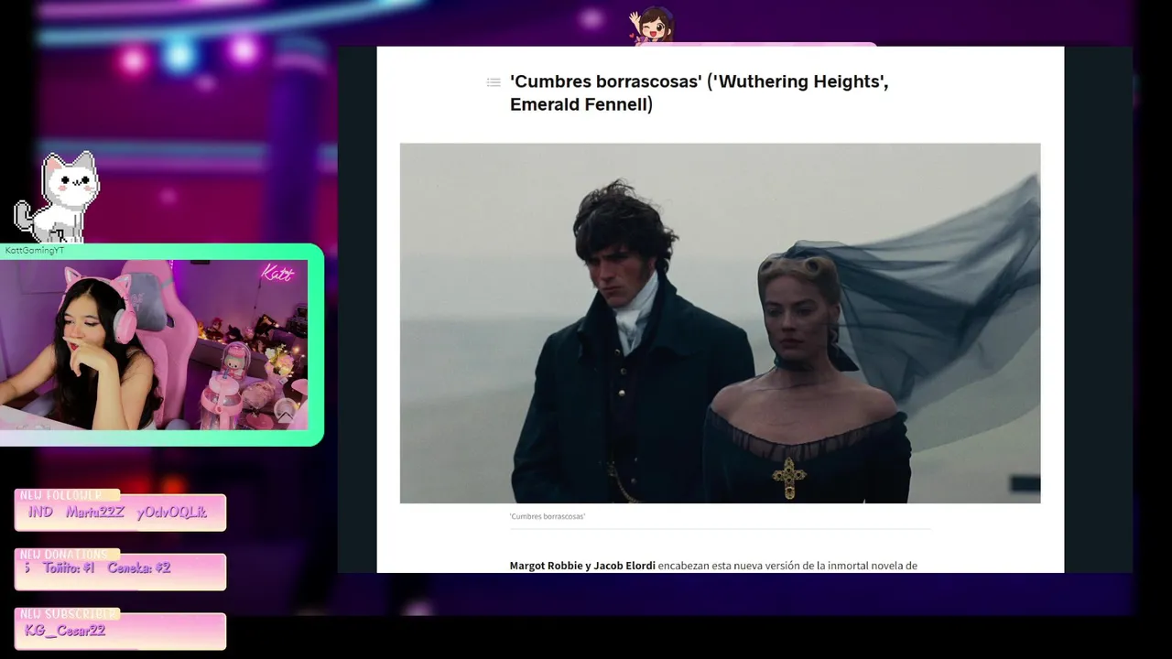Click the KattGamingYT channel label
Viewport: 1172px width, 659px height.
coord(35,250)
